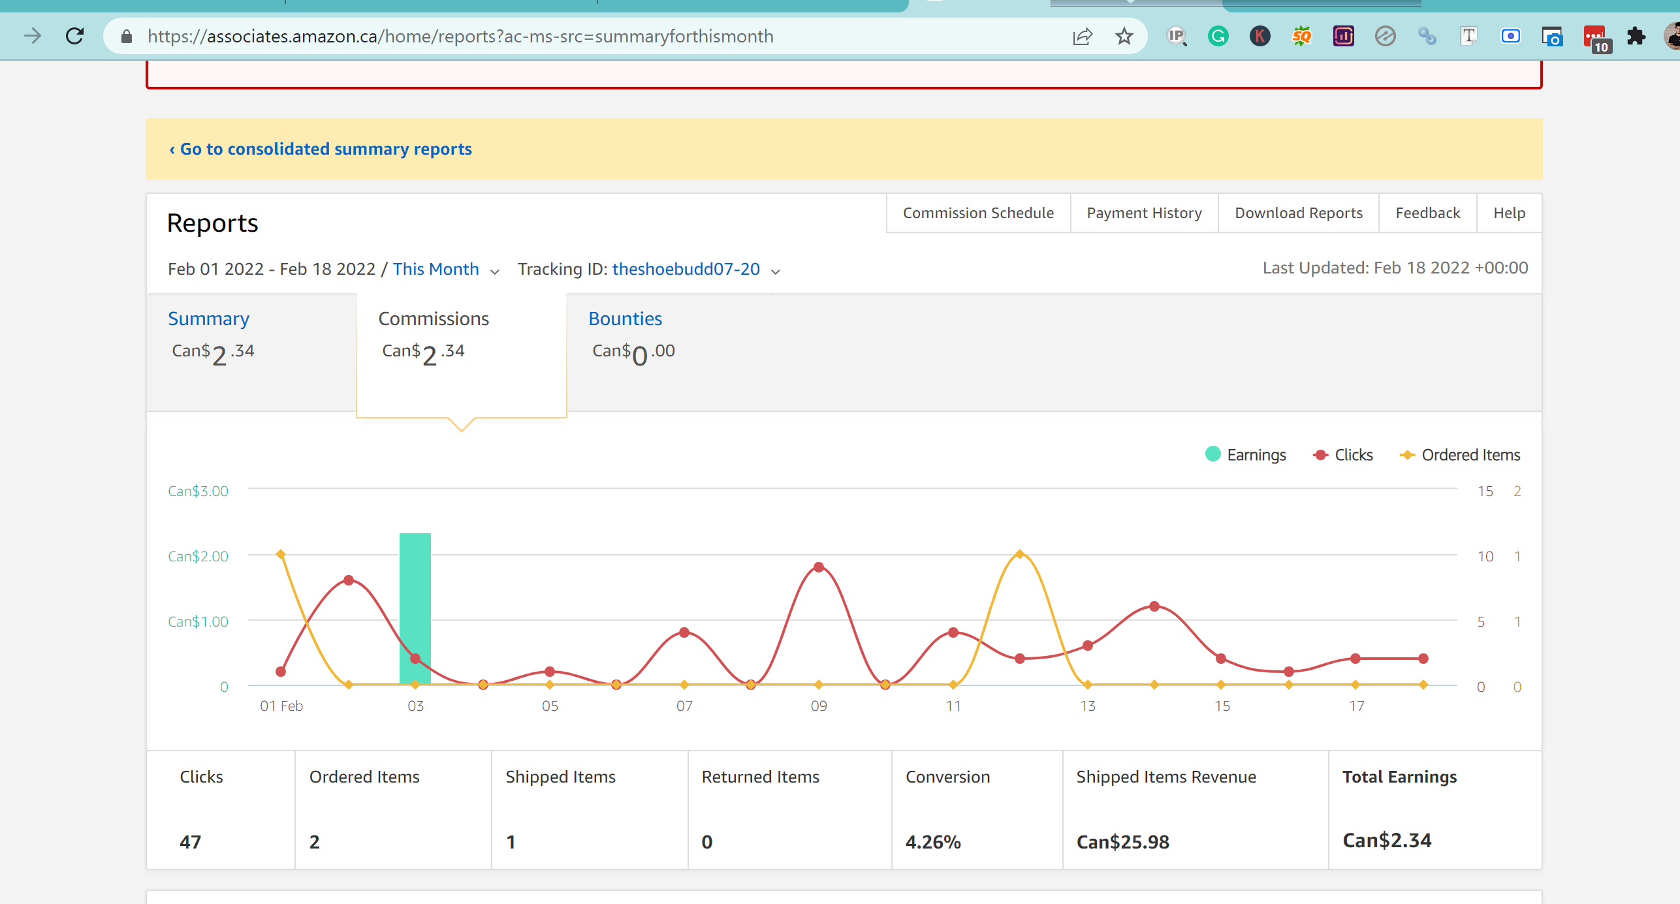Click the Returned Items column header
This screenshot has width=1680, height=904.
tap(760, 777)
